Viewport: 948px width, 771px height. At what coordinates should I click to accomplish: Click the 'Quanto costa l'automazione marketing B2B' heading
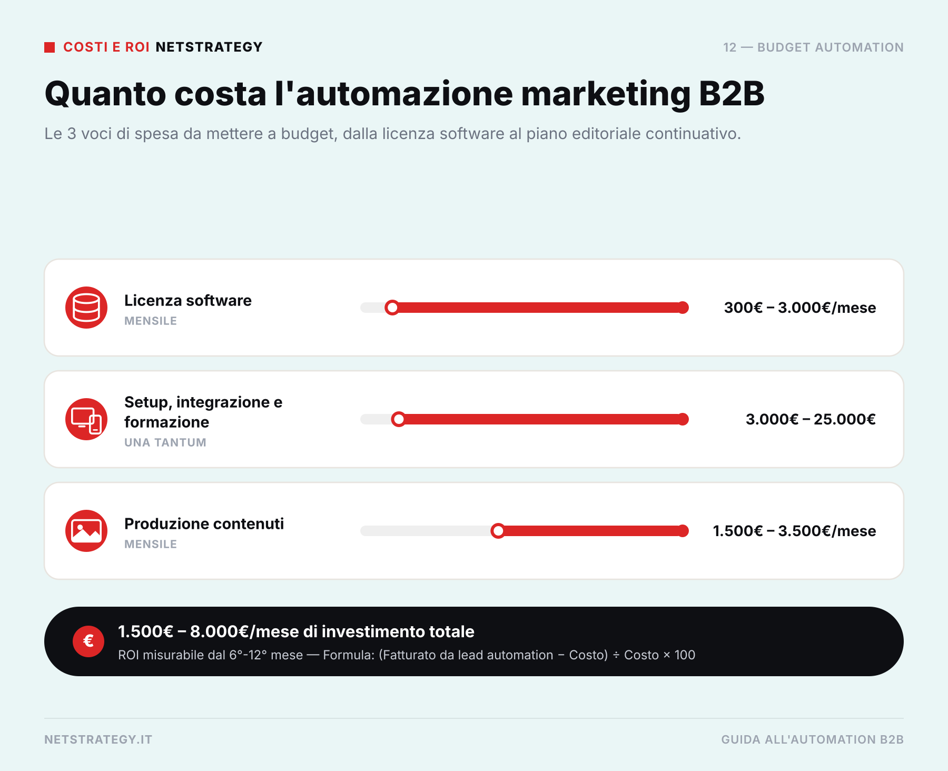(404, 94)
